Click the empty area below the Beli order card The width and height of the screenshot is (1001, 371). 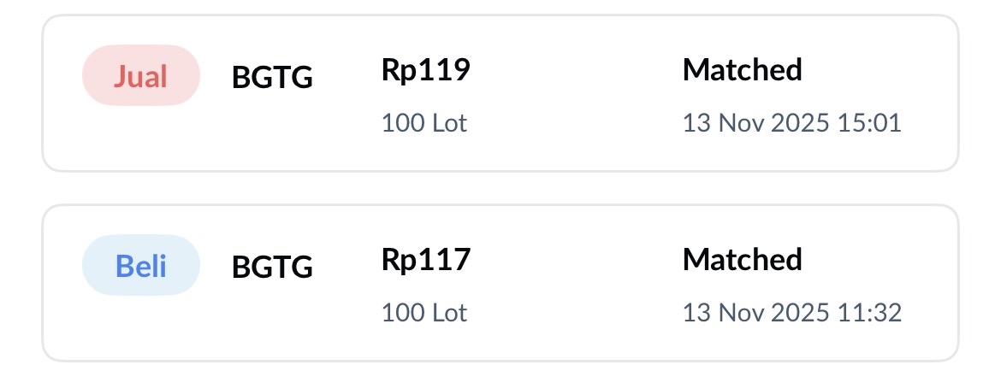click(500, 366)
